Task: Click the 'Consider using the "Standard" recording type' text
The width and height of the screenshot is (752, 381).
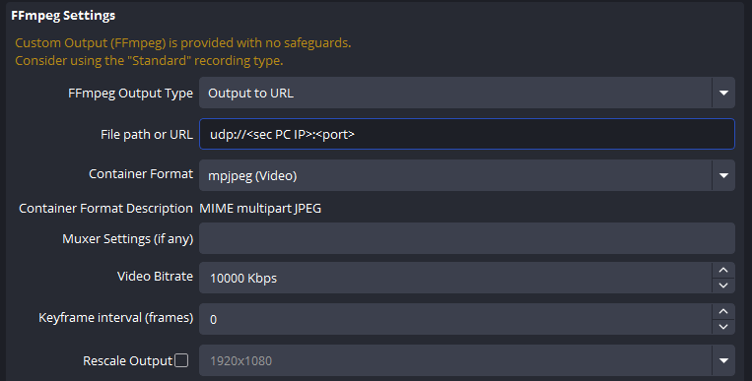Action: click(x=149, y=61)
